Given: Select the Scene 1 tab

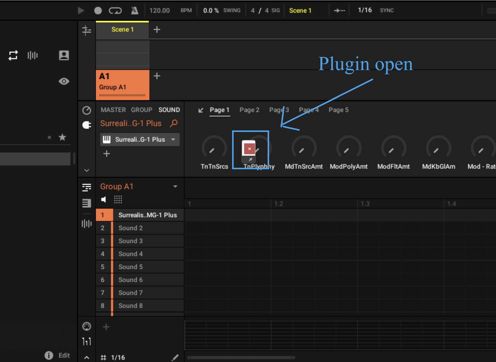Looking at the screenshot, I should tap(122, 30).
